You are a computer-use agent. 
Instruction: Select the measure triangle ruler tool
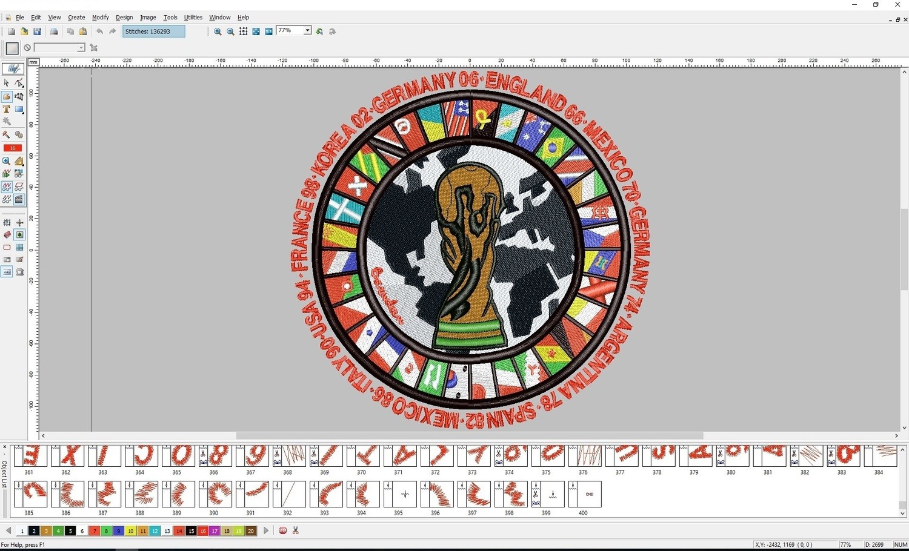19,161
